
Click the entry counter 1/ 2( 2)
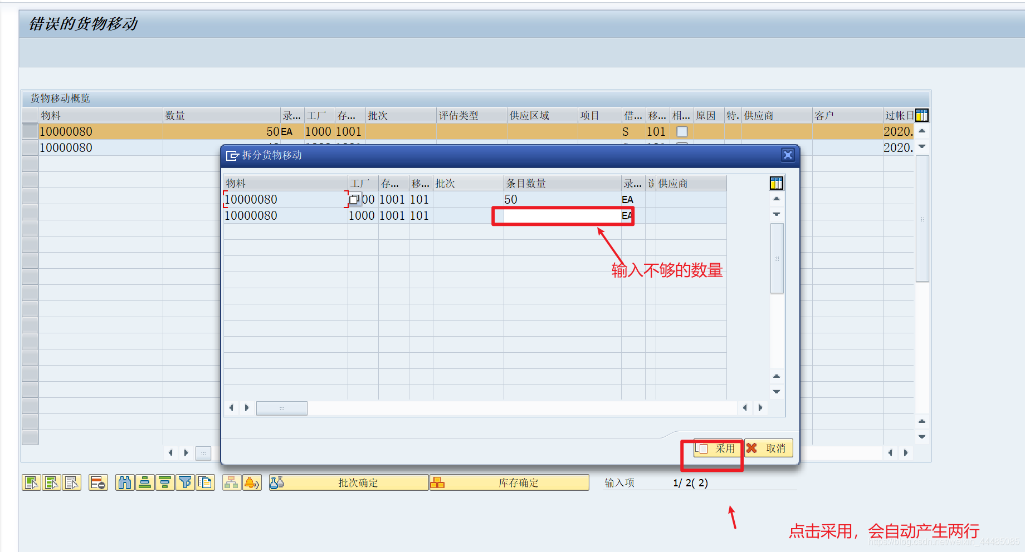691,483
